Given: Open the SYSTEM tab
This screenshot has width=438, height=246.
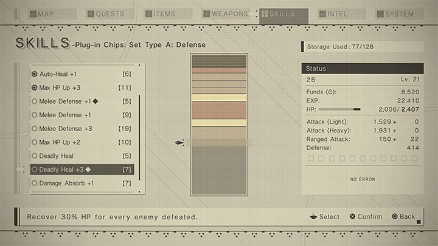Looking at the screenshot, I should point(399,14).
